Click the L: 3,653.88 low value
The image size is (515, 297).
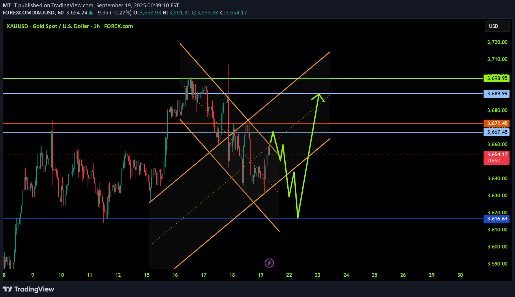(x=205, y=13)
